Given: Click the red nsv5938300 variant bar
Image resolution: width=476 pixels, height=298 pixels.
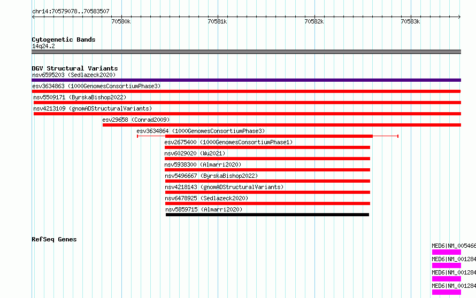Looking at the screenshot, I should (267, 170).
